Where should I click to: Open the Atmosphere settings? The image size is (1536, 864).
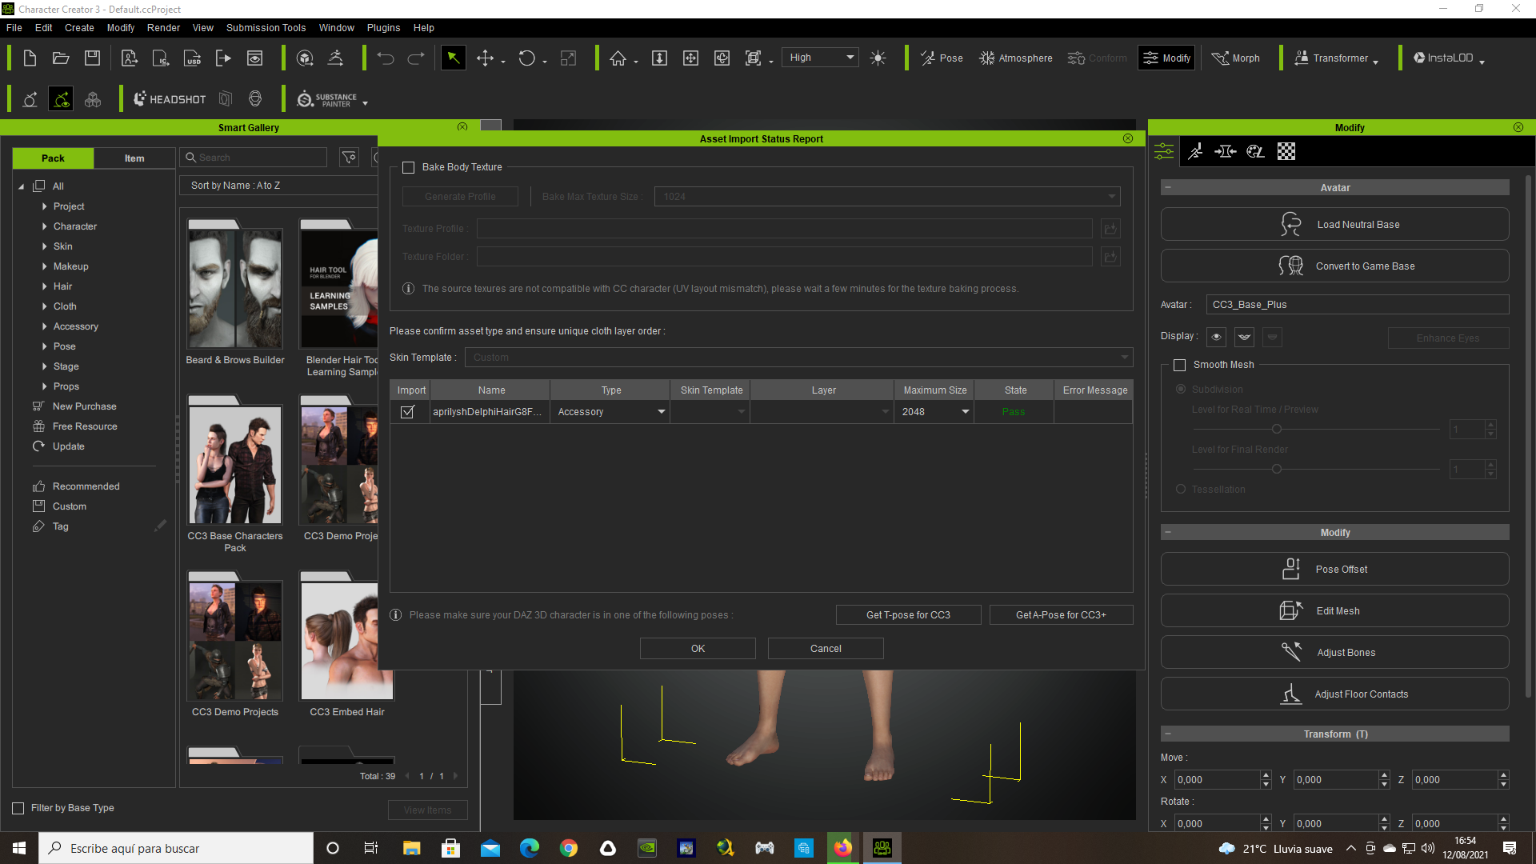(1016, 58)
